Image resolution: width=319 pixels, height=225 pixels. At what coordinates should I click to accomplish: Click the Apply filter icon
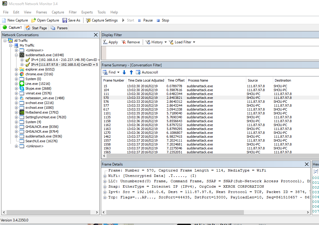105,42
